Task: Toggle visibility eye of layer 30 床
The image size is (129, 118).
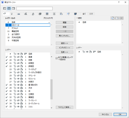Action: (18, 91)
